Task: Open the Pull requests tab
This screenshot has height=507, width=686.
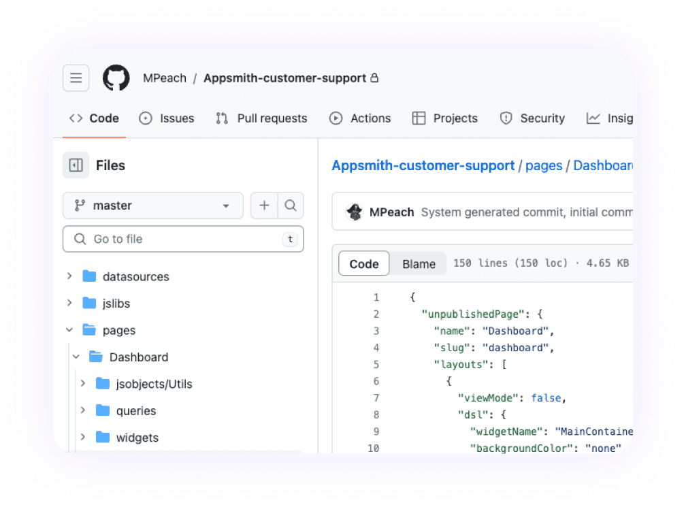Action: pos(261,118)
